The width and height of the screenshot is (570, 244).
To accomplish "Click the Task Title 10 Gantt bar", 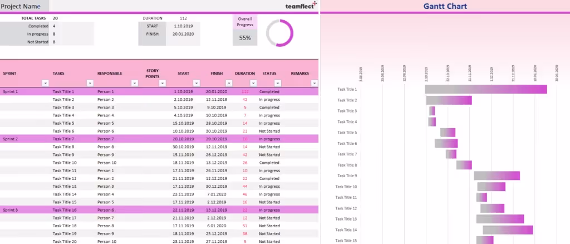I will click(492, 187).
